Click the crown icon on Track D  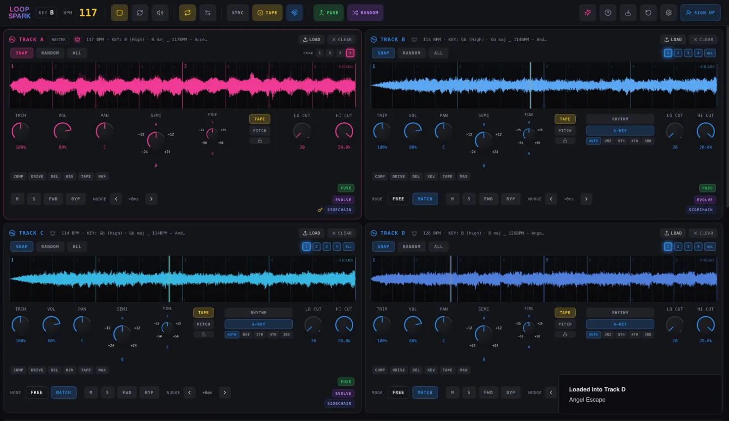point(414,233)
